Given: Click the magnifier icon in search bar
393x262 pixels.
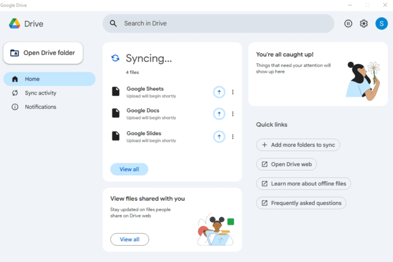Looking at the screenshot, I should [113, 24].
